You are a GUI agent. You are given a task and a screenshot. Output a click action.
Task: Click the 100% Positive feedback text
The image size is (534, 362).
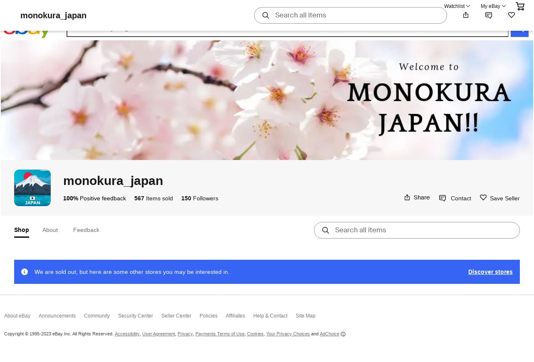tap(94, 199)
